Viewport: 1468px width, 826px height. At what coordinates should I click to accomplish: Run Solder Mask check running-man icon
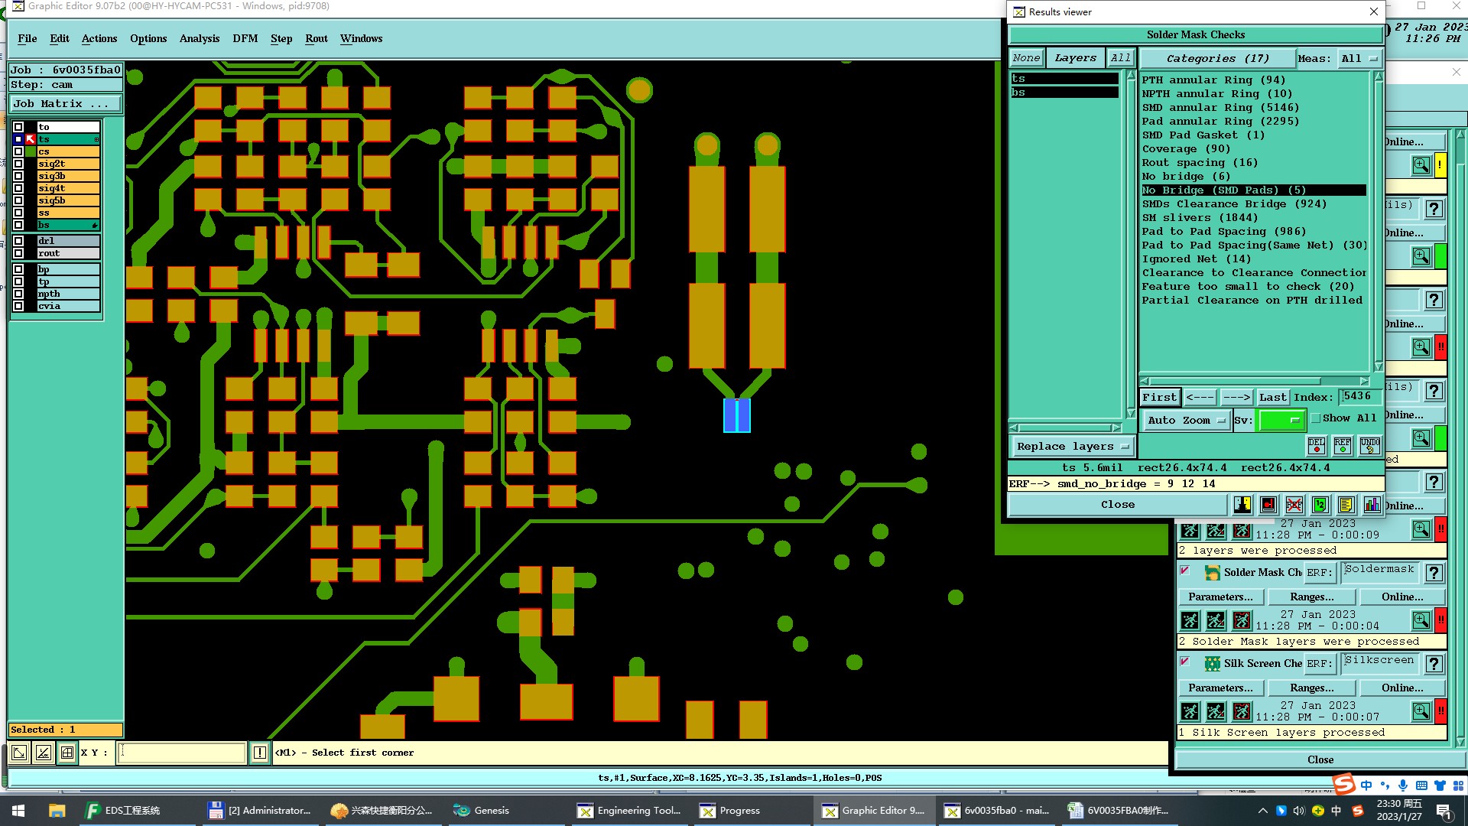pos(1190,620)
